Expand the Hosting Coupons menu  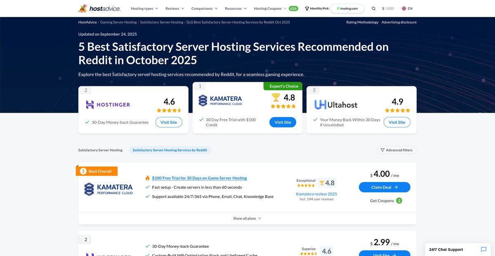pyautogui.click(x=270, y=8)
